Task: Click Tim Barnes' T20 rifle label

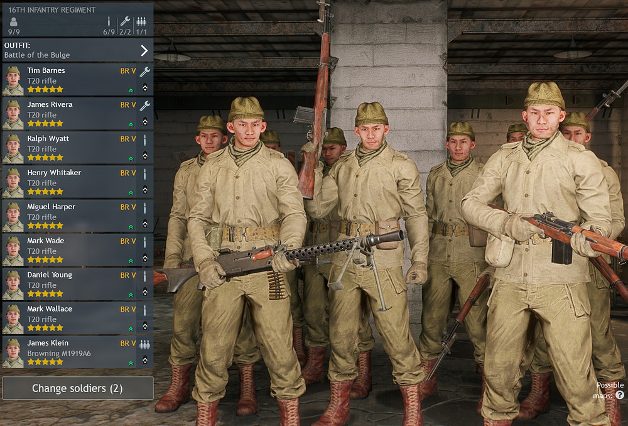Action: click(41, 81)
